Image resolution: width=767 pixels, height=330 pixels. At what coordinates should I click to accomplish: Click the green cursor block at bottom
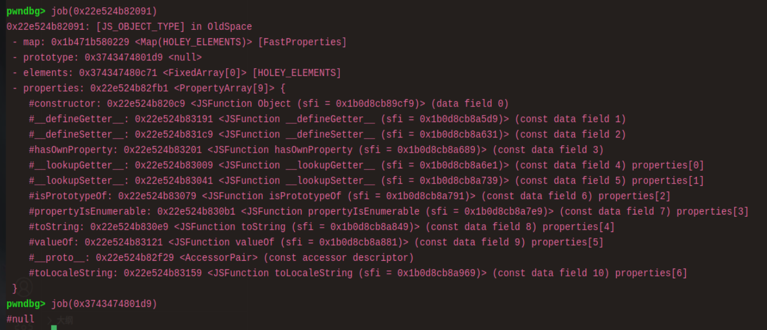pos(54,327)
